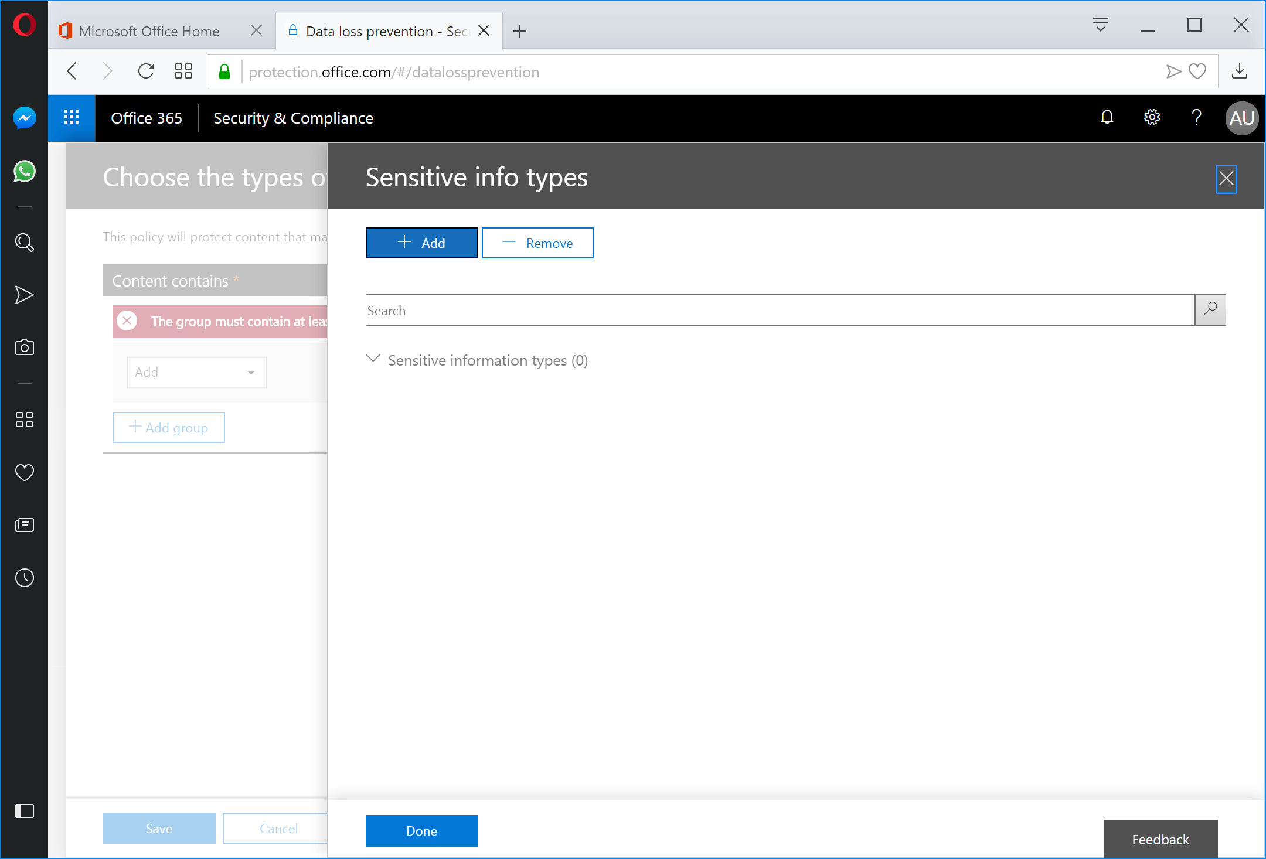The width and height of the screenshot is (1266, 859).
Task: Open notifications via the bell icon
Action: tap(1107, 117)
